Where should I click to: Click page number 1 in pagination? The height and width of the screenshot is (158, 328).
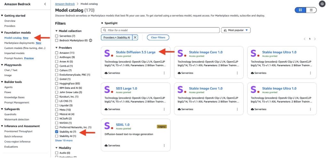[310, 39]
